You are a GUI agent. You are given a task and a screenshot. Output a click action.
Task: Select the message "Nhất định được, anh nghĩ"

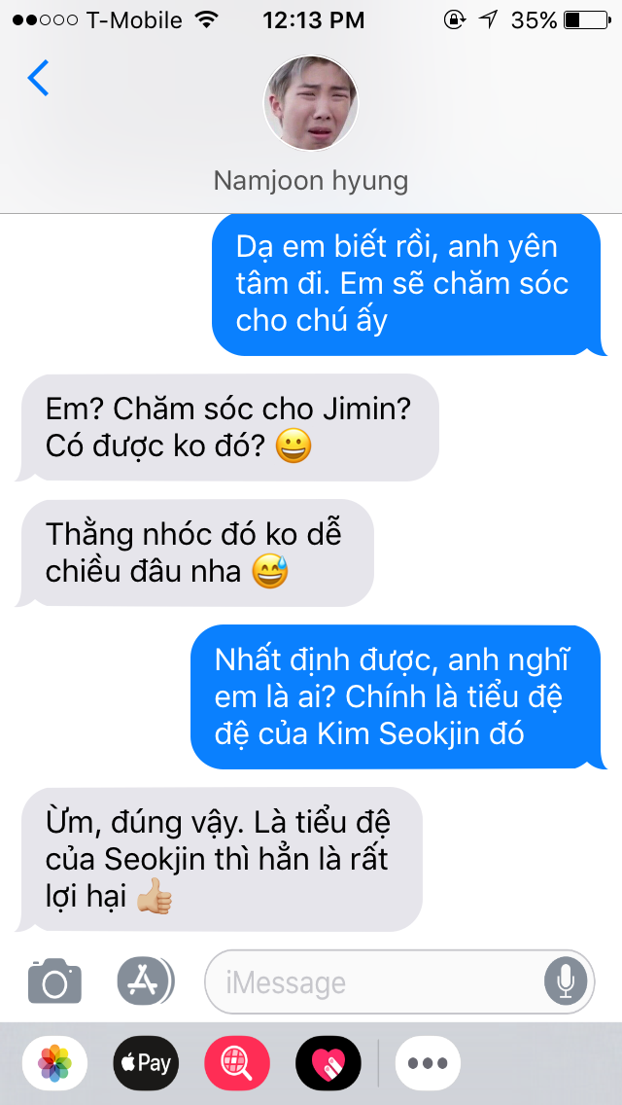point(398,697)
